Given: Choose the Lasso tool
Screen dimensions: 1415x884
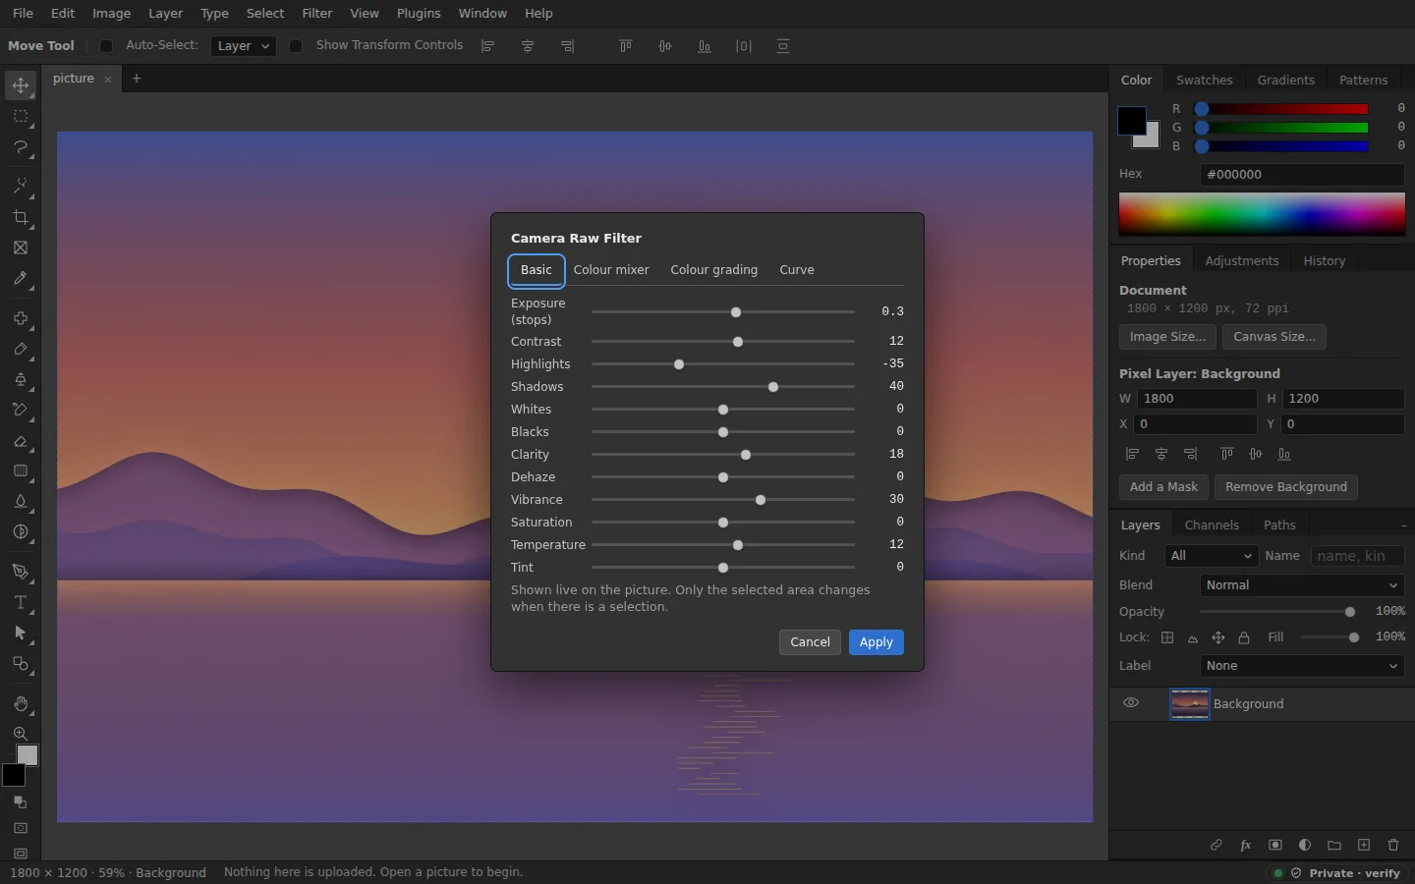Looking at the screenshot, I should pos(21,147).
